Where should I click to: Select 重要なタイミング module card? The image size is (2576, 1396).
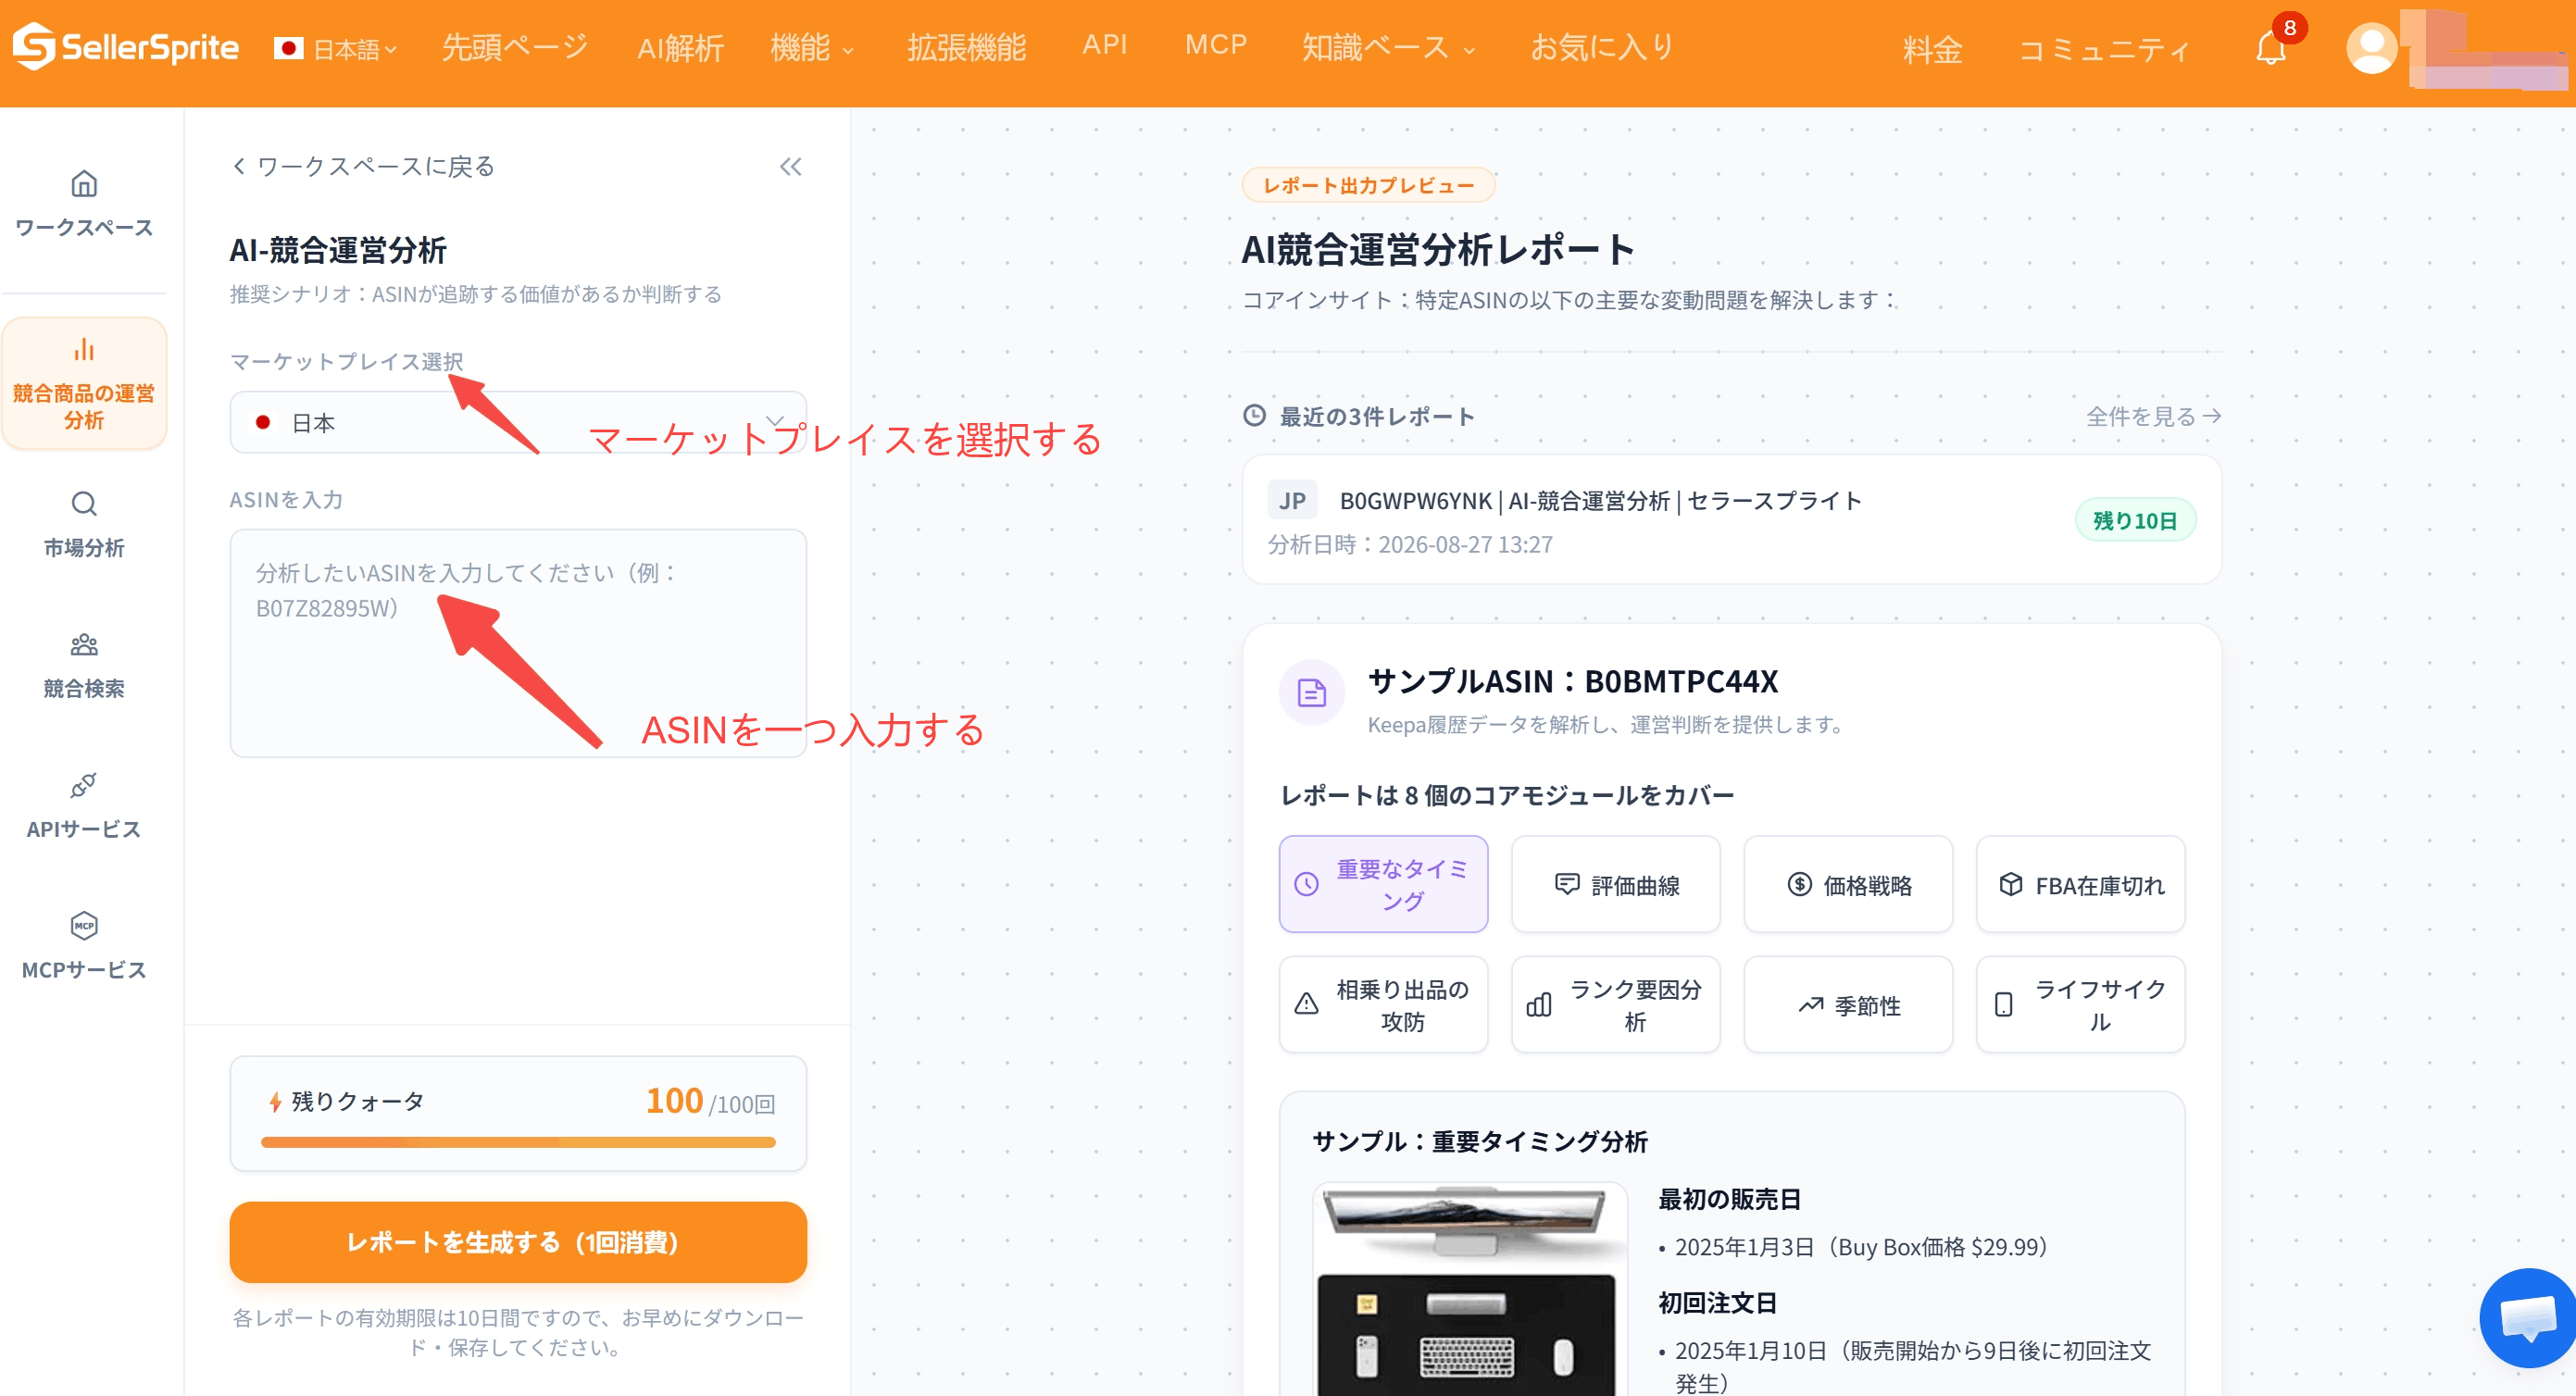pos(1383,884)
